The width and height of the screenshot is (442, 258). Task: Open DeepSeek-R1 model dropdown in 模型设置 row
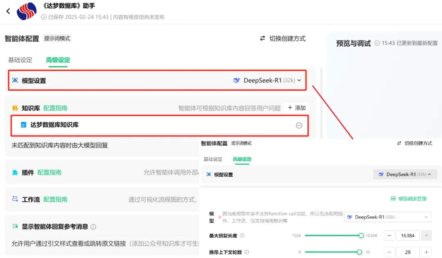click(x=268, y=80)
